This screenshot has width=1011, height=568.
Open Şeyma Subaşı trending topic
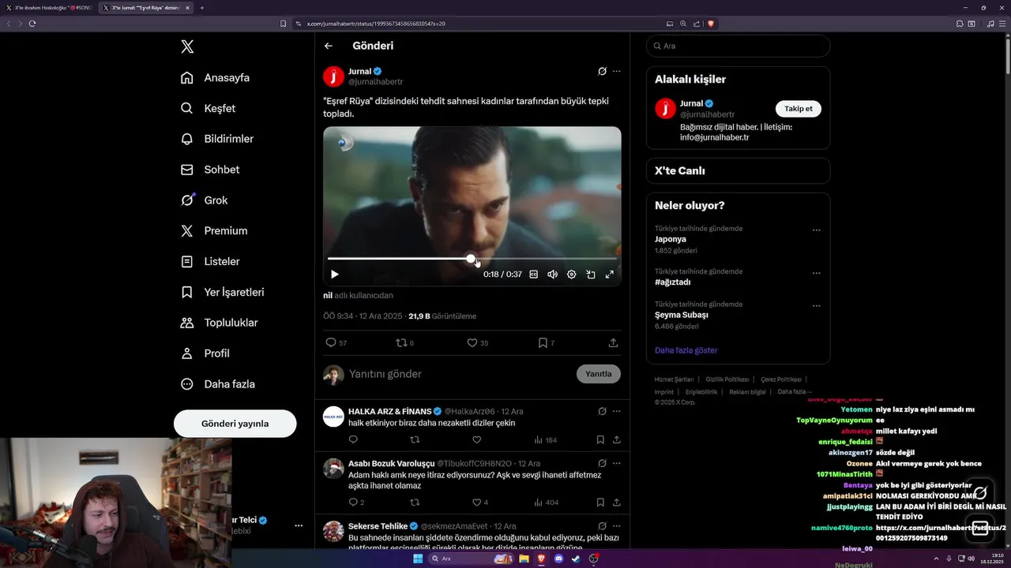(x=681, y=315)
